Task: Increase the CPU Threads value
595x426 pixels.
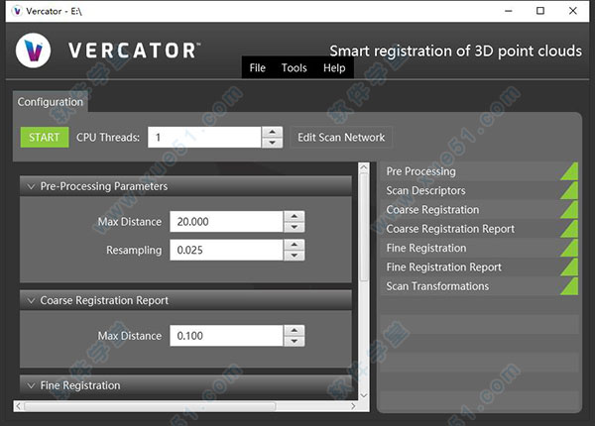Action: tap(272, 132)
